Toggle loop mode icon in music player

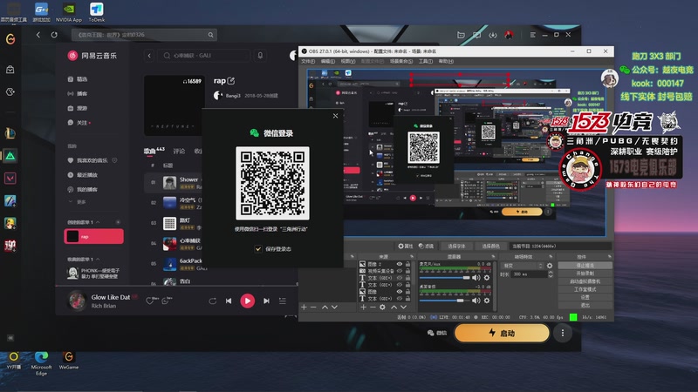click(212, 301)
